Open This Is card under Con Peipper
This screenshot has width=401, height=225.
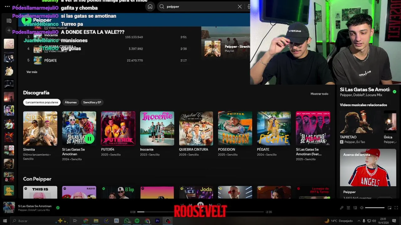pos(40,192)
